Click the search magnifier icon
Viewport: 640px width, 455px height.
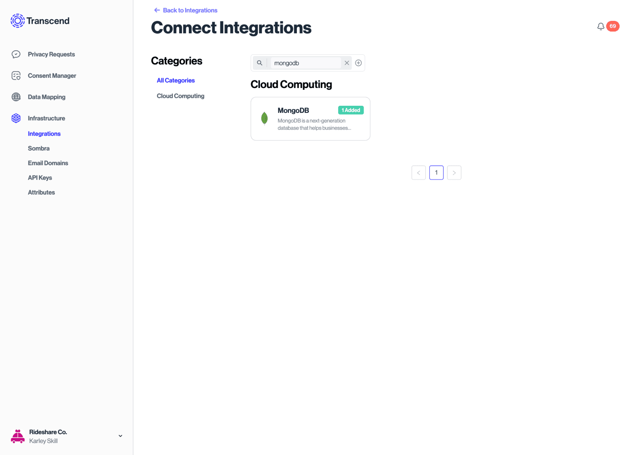[260, 63]
